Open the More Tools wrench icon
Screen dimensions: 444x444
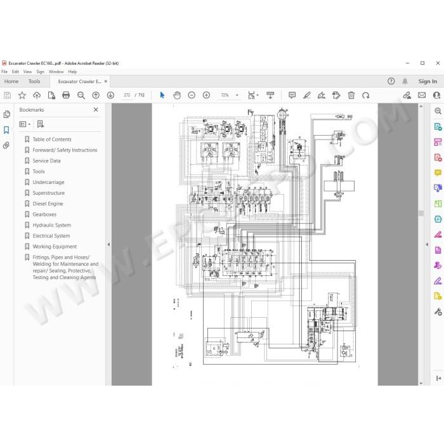(x=438, y=312)
